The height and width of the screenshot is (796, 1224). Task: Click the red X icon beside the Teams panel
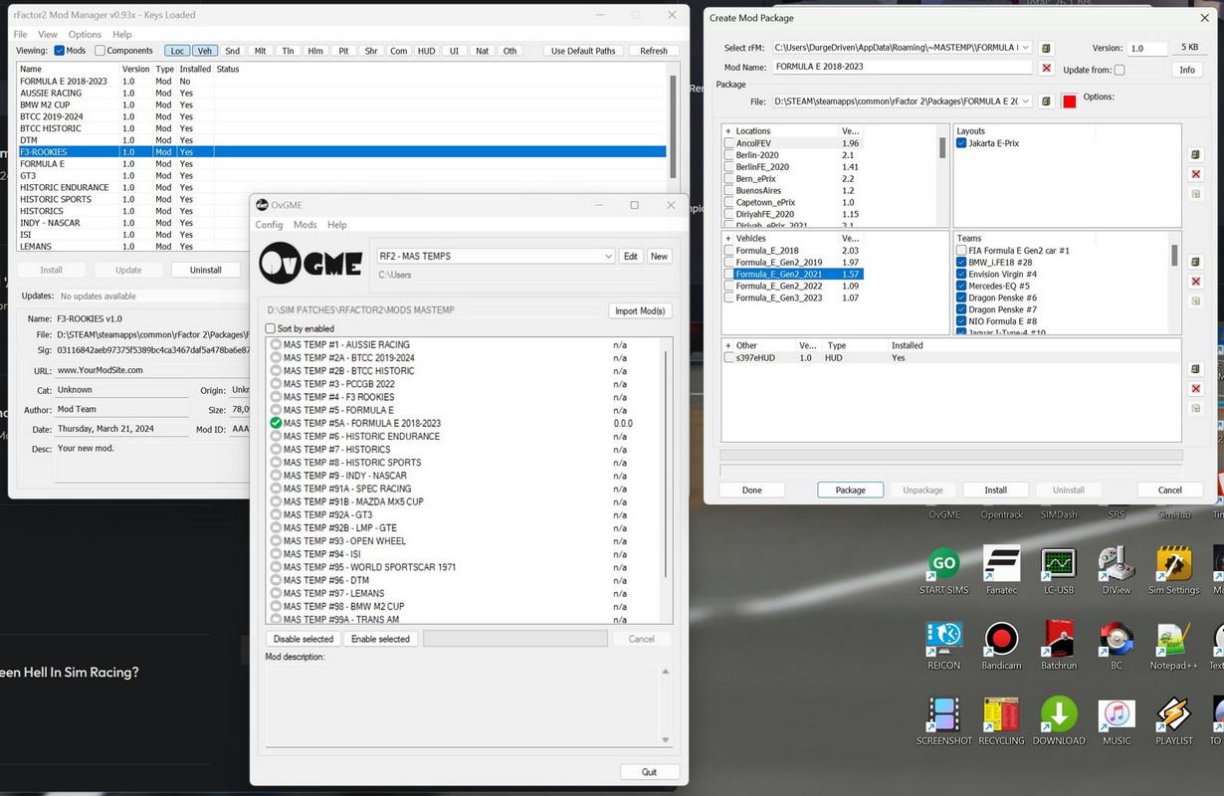pos(1196,282)
